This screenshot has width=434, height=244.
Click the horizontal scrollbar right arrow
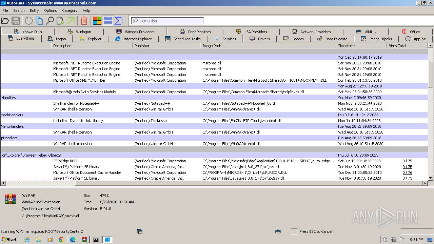pyautogui.click(x=425, y=183)
